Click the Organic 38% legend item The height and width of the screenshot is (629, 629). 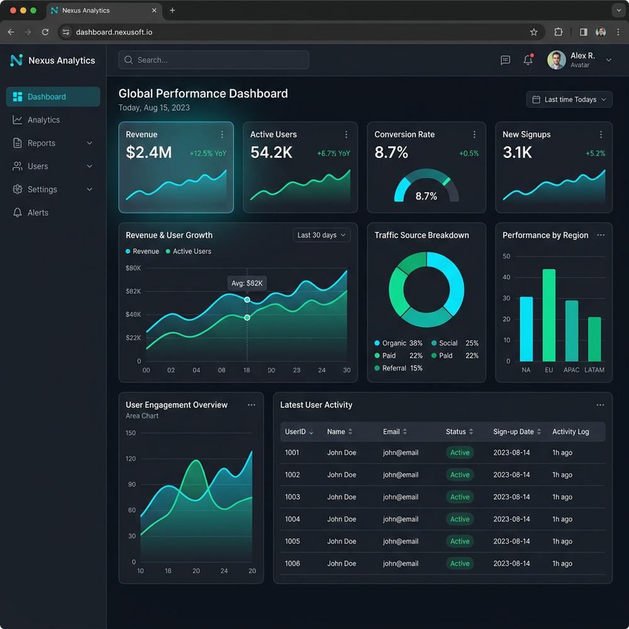(x=398, y=343)
